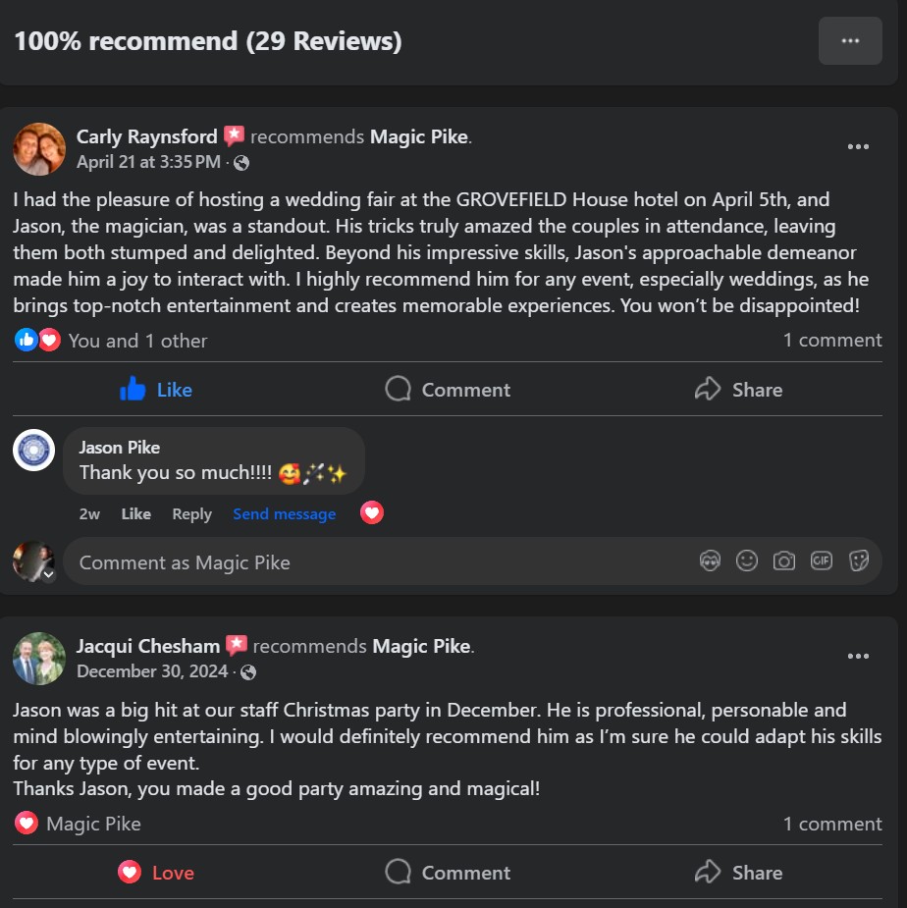Toggle the Love reaction on Jacqui's review

(x=156, y=873)
